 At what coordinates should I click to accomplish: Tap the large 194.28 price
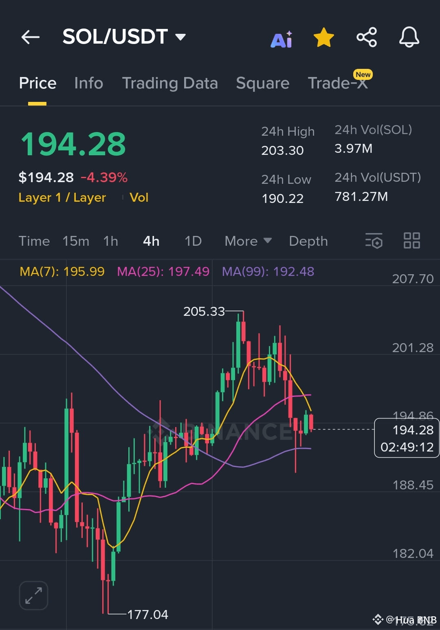tap(73, 144)
